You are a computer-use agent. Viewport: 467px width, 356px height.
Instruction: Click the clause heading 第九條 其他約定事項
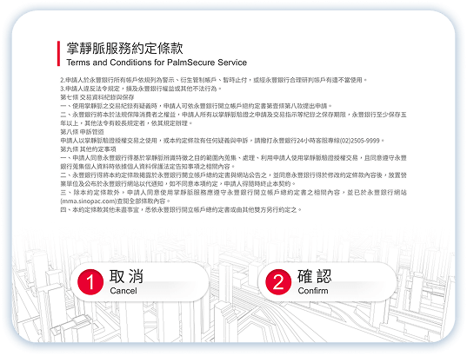pos(88,149)
